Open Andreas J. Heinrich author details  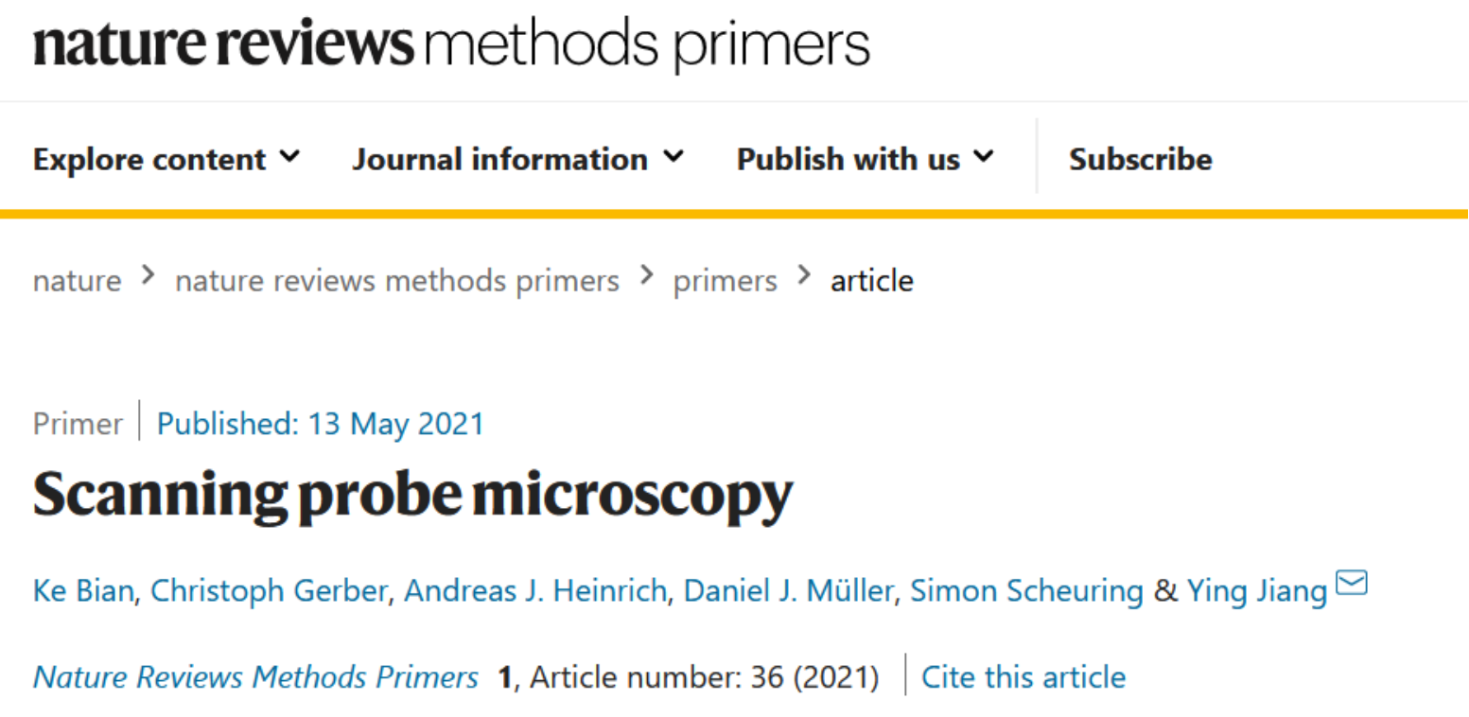(x=536, y=591)
